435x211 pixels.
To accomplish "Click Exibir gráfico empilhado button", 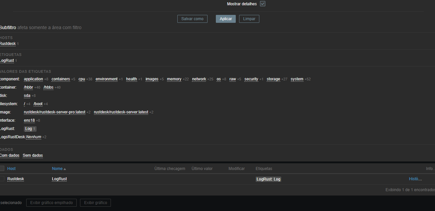I will point(51,203).
